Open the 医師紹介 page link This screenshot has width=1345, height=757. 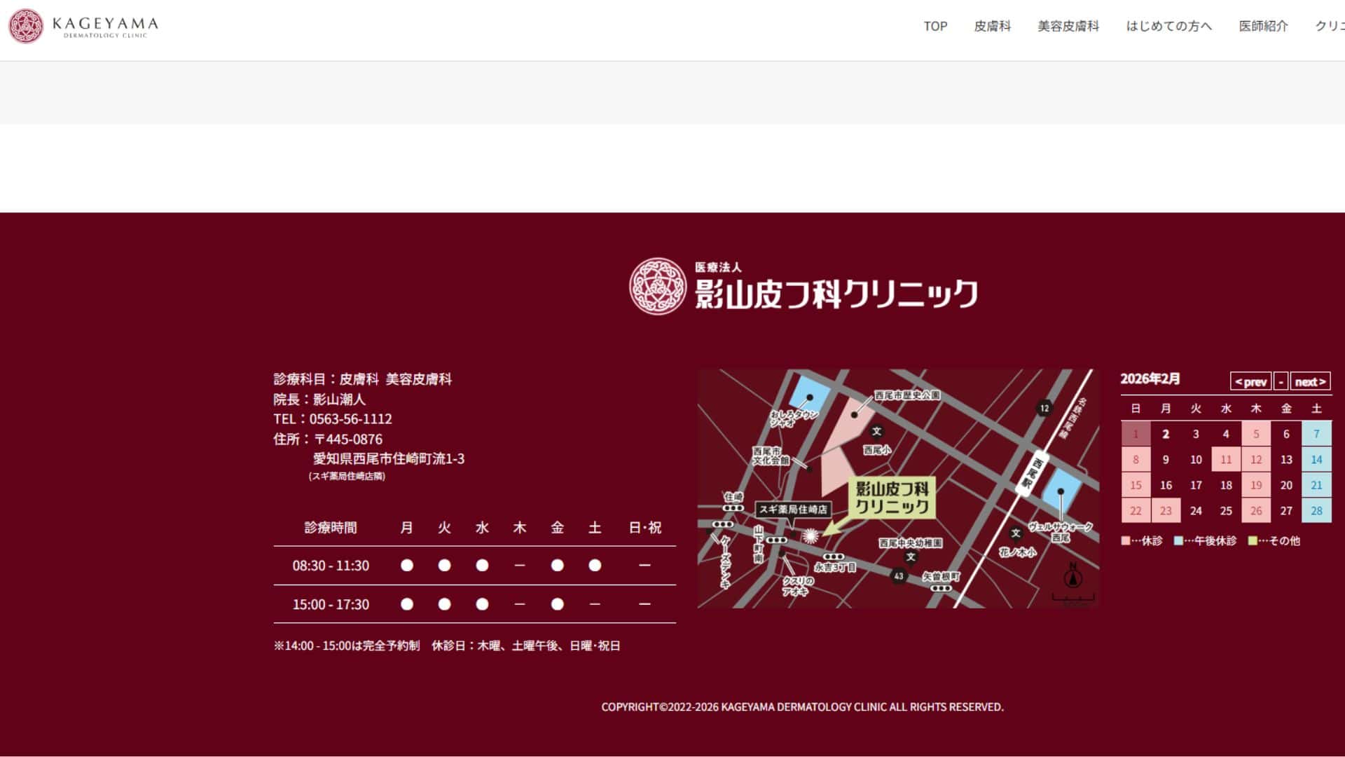tap(1263, 26)
